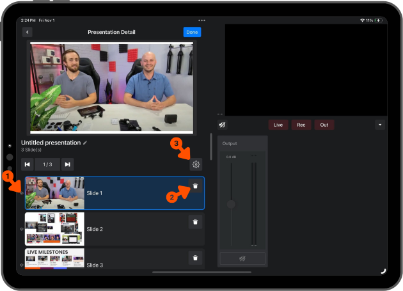This screenshot has height=291, width=403.
Task: Jump to the previous slide
Action: pos(28,164)
